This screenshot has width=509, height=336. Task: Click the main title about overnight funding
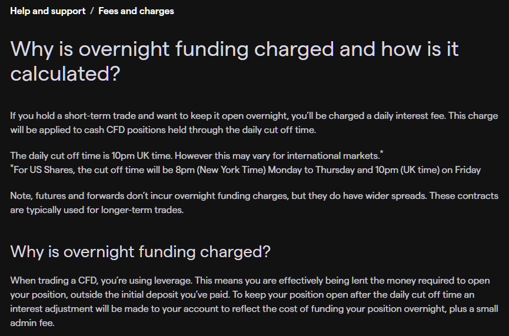(234, 49)
